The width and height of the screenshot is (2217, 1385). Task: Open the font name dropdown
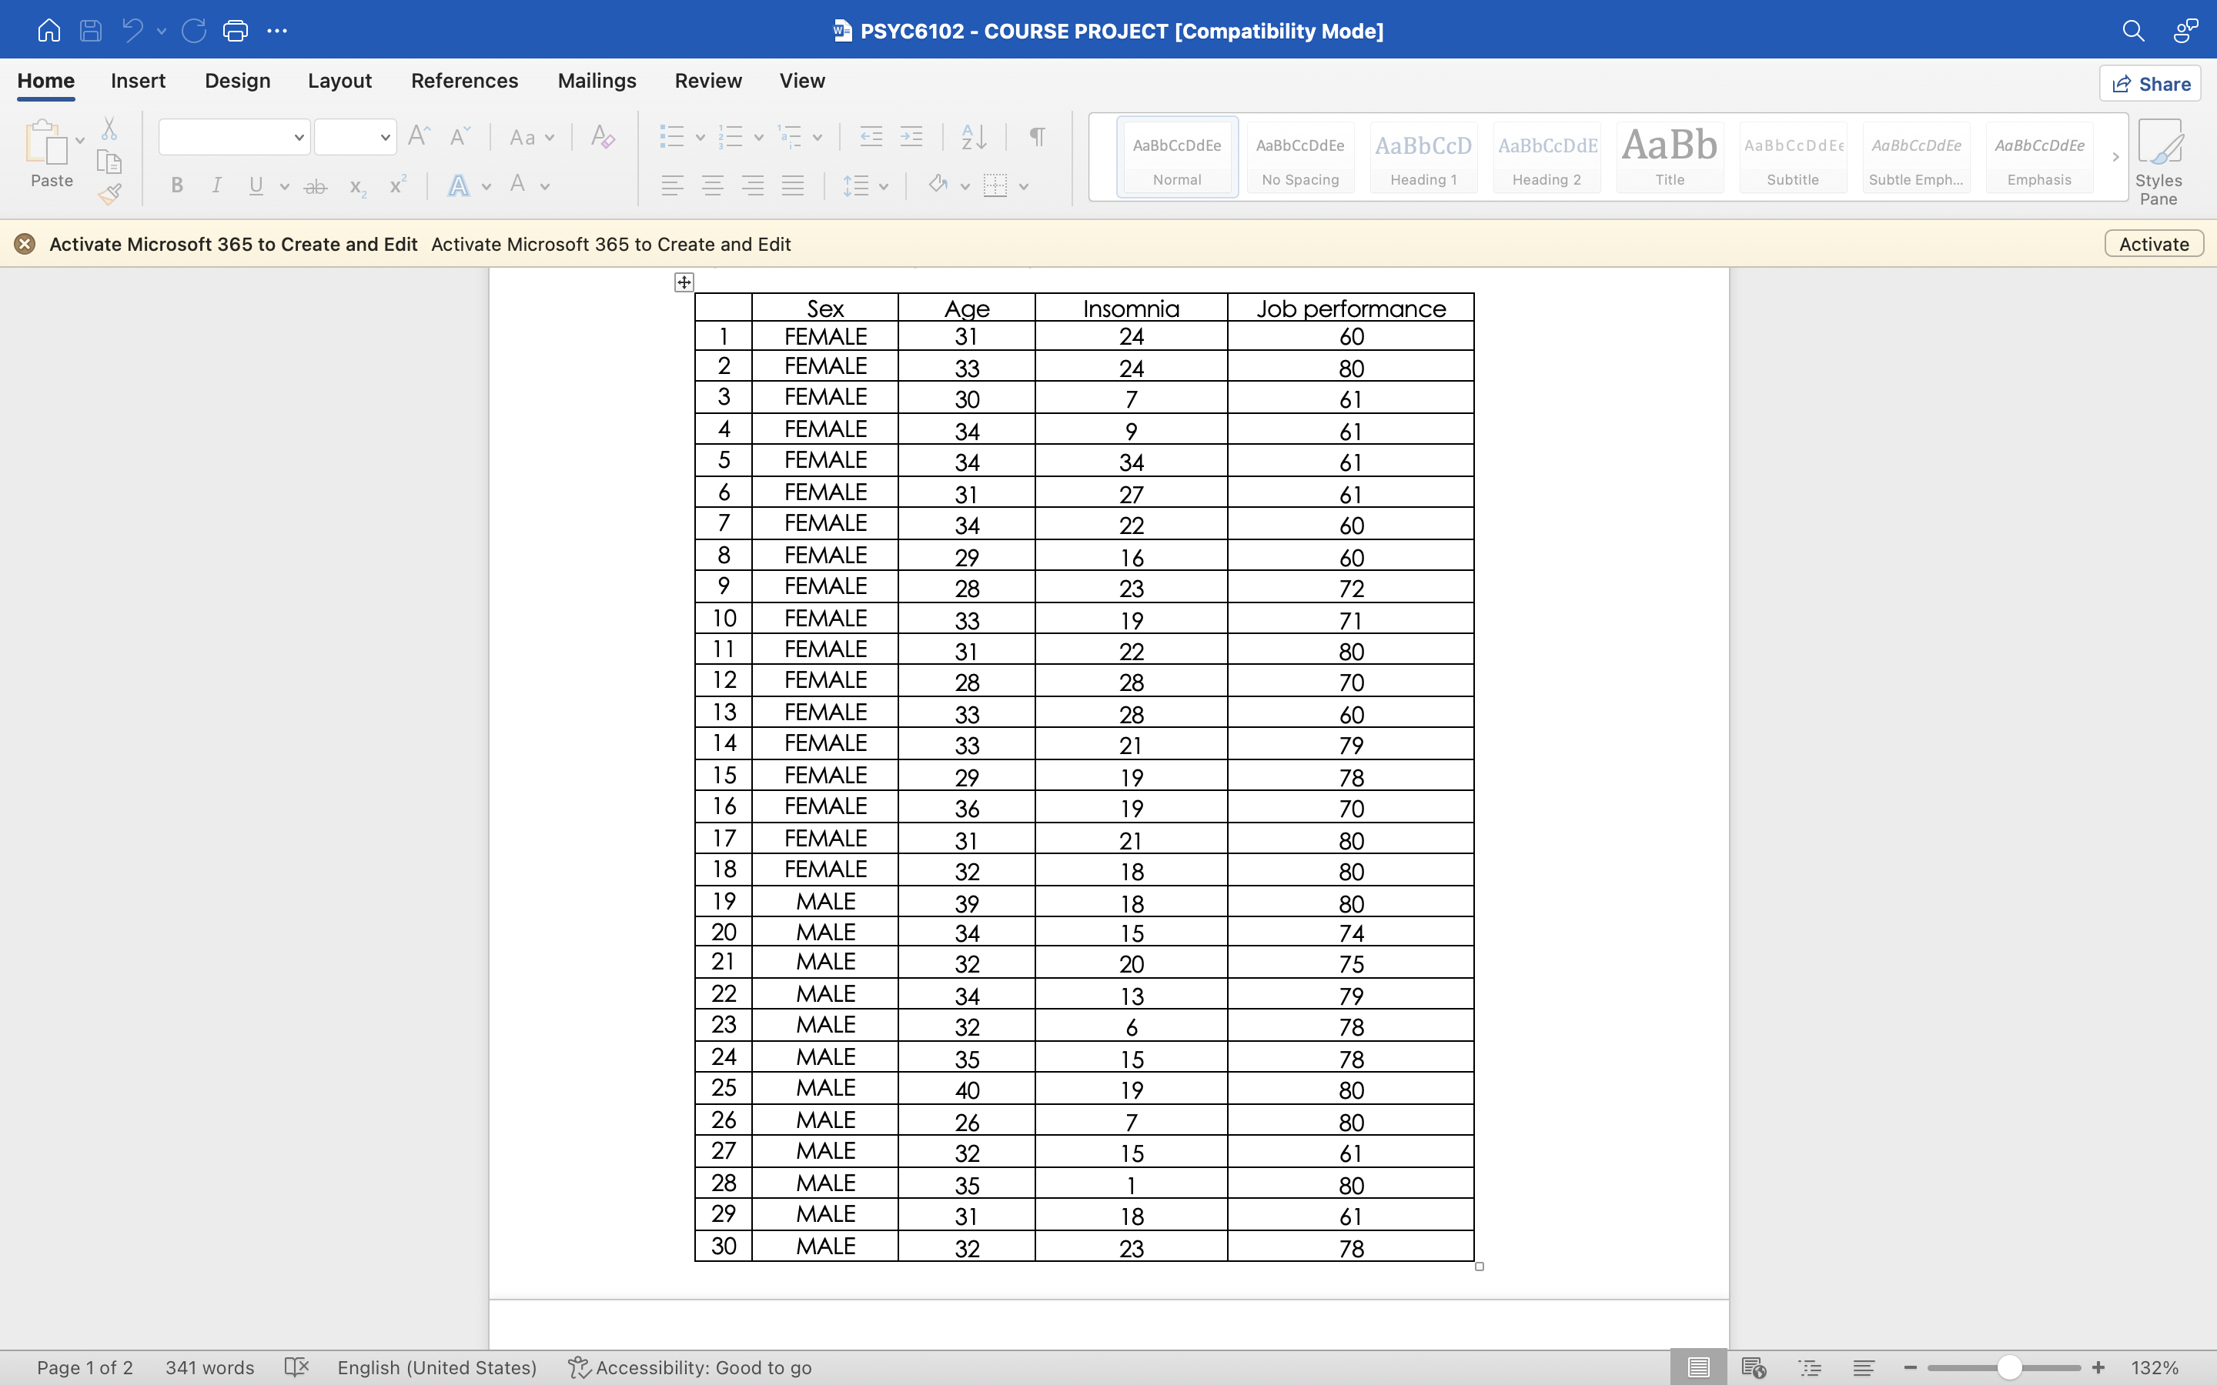[299, 138]
